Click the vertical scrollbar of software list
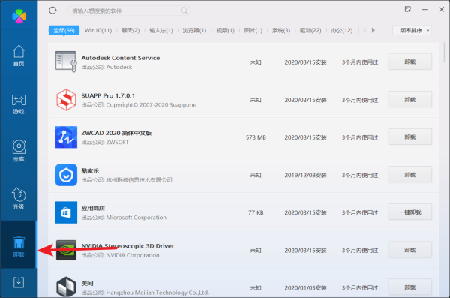The width and height of the screenshot is (450, 298). [444, 52]
